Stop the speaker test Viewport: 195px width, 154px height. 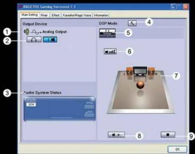(168, 135)
